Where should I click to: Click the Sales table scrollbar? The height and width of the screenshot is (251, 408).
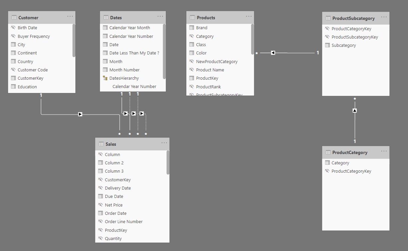(x=168, y=162)
